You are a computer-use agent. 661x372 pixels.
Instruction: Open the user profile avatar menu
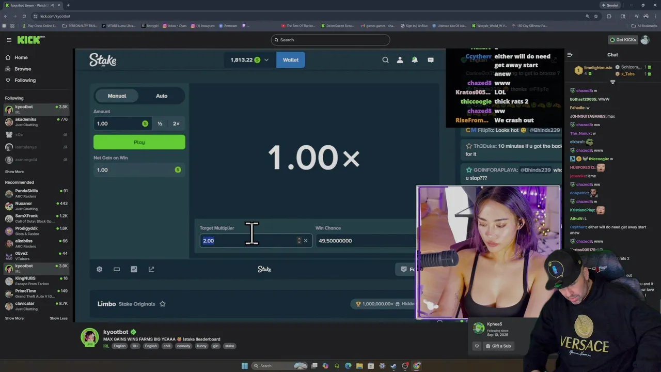tap(645, 40)
